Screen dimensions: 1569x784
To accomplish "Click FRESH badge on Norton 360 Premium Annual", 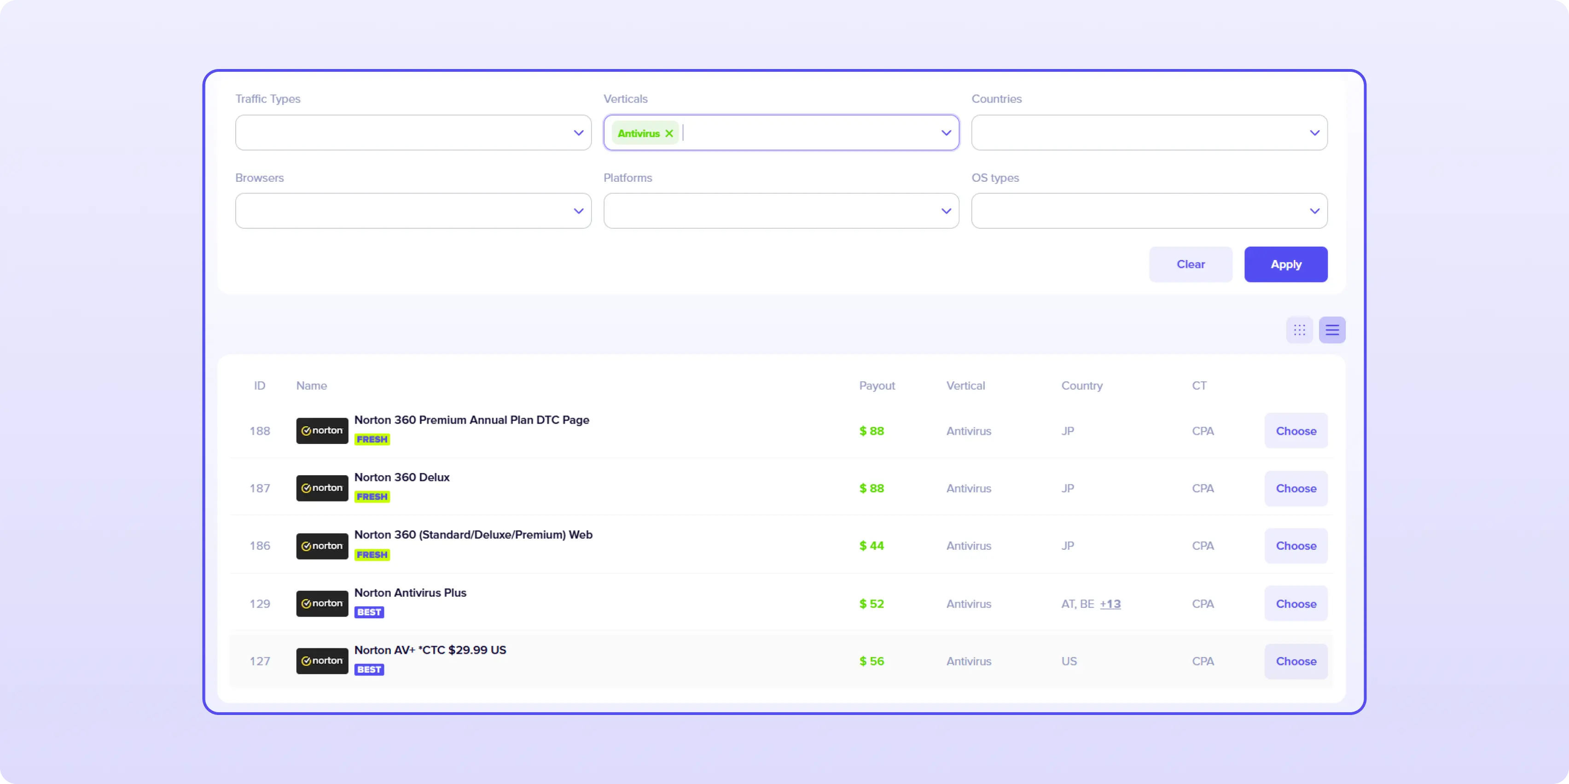I will (x=372, y=439).
